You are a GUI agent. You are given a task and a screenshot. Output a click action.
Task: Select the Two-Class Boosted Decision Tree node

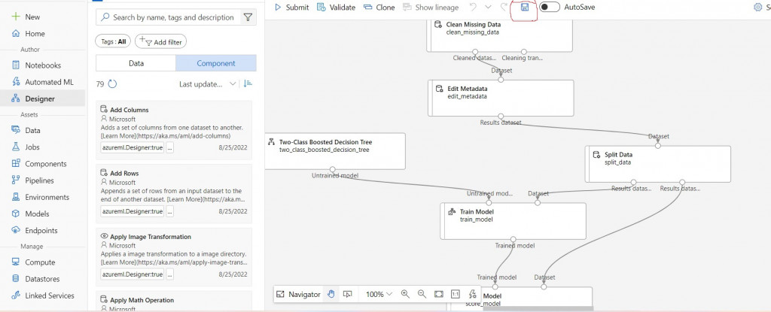coord(335,151)
